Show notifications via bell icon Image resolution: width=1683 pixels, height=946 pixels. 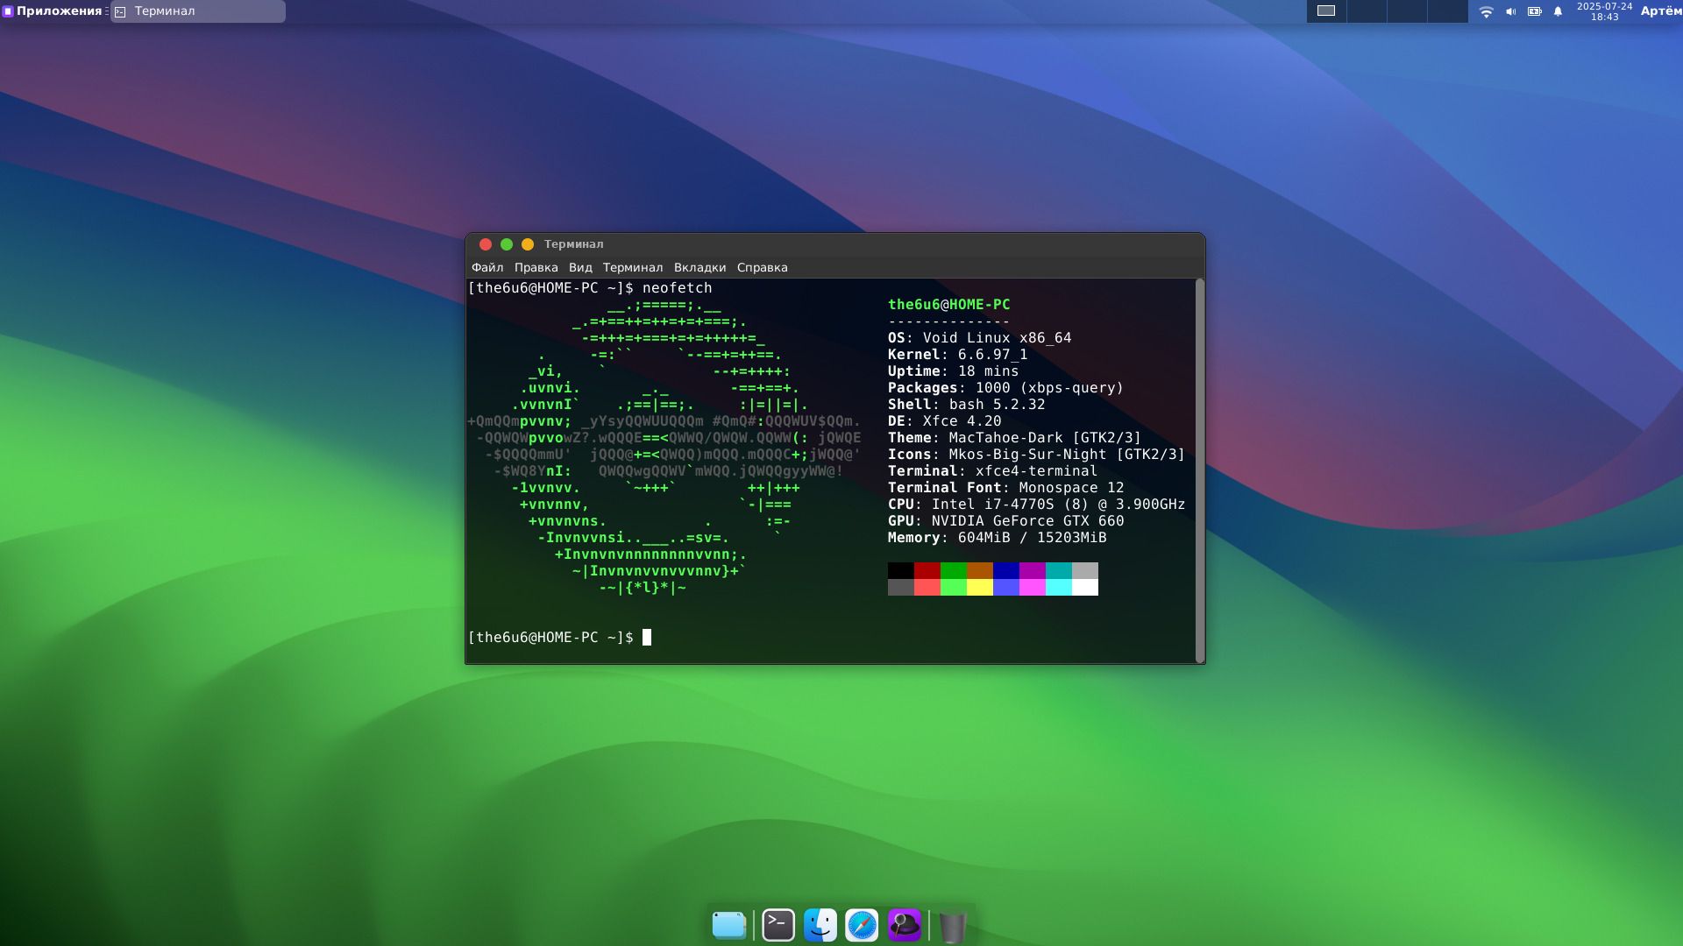coord(1558,11)
